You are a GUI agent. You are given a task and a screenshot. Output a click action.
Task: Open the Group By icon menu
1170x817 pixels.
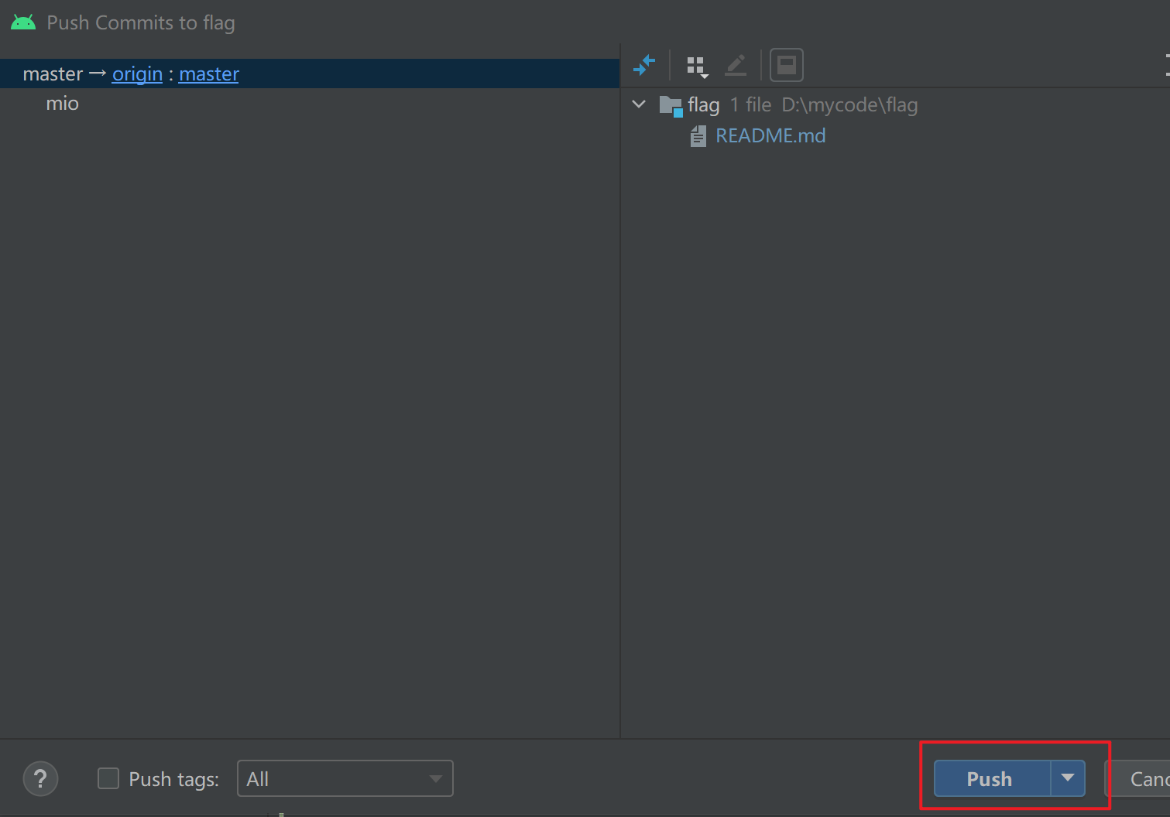coord(697,67)
